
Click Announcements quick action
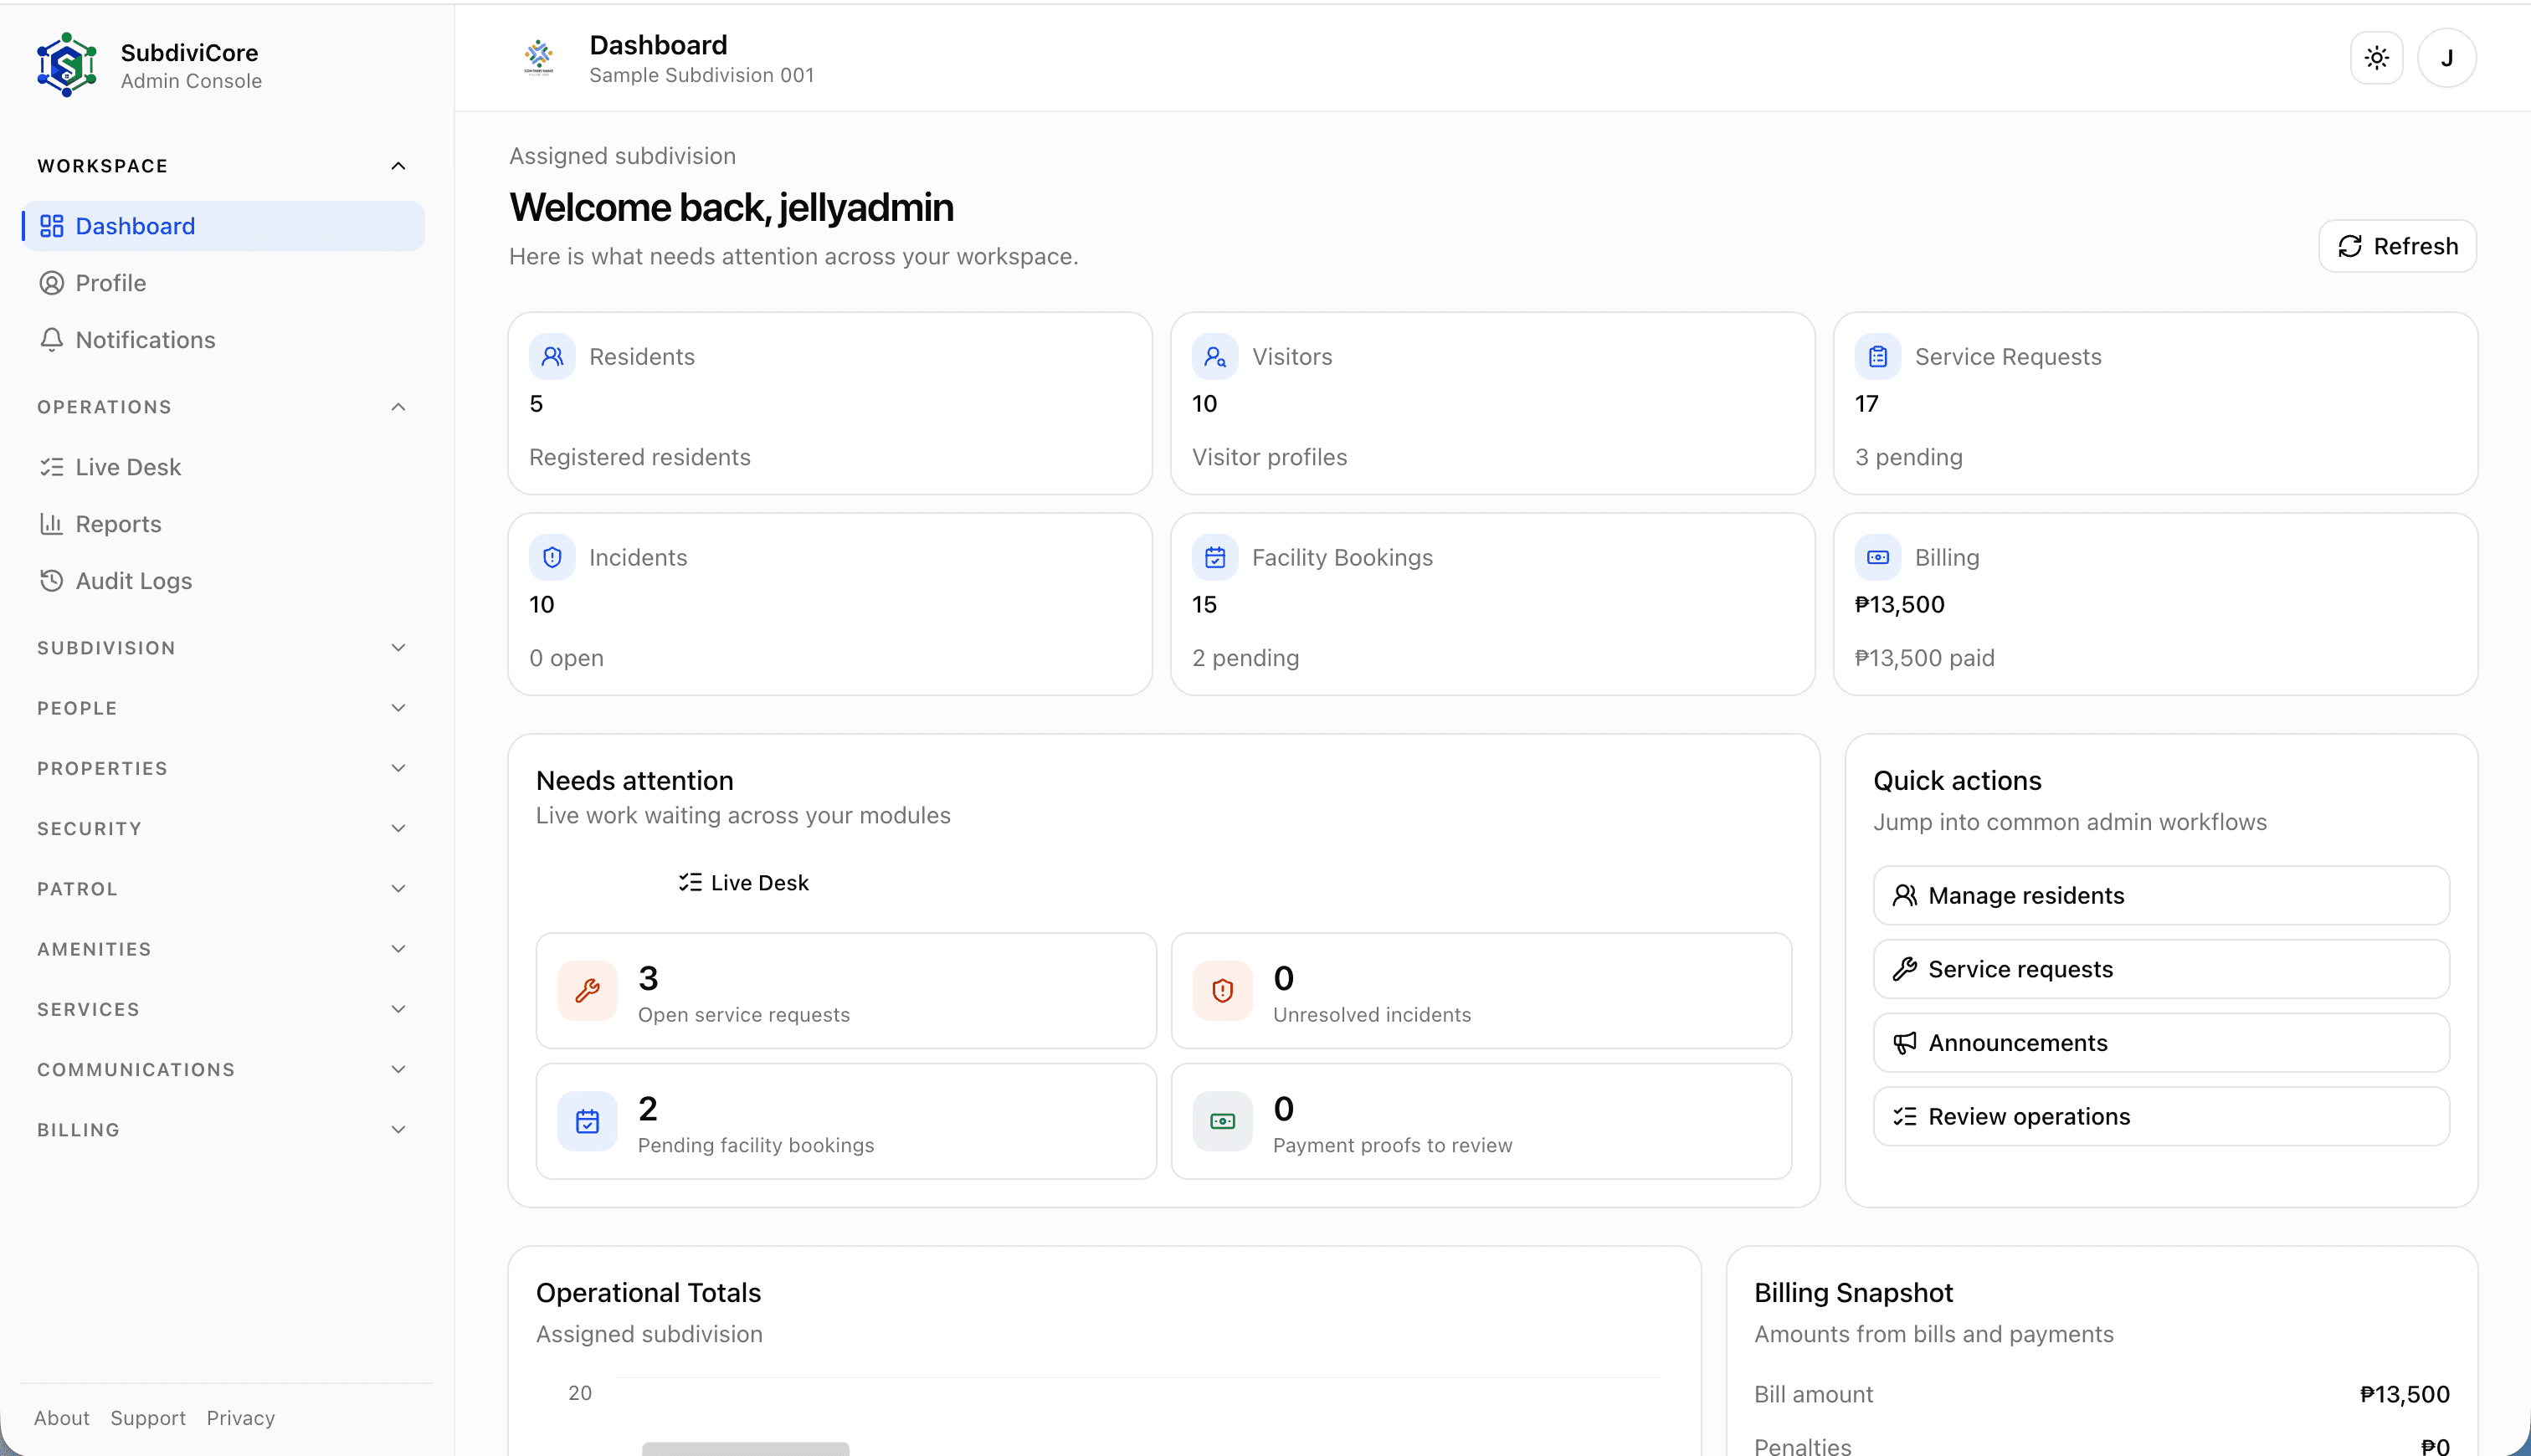point(2161,1043)
